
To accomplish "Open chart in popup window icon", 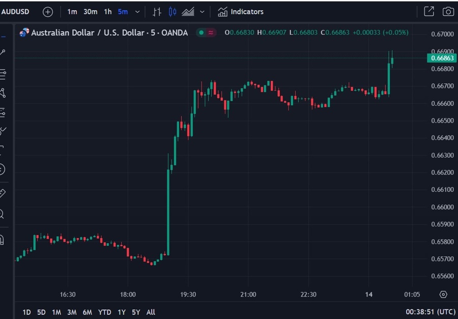I will (x=429, y=11).
